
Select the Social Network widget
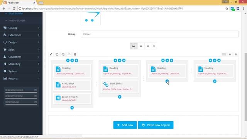click(72, 98)
